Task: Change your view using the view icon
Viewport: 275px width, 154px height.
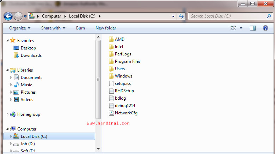Action: 233,28
